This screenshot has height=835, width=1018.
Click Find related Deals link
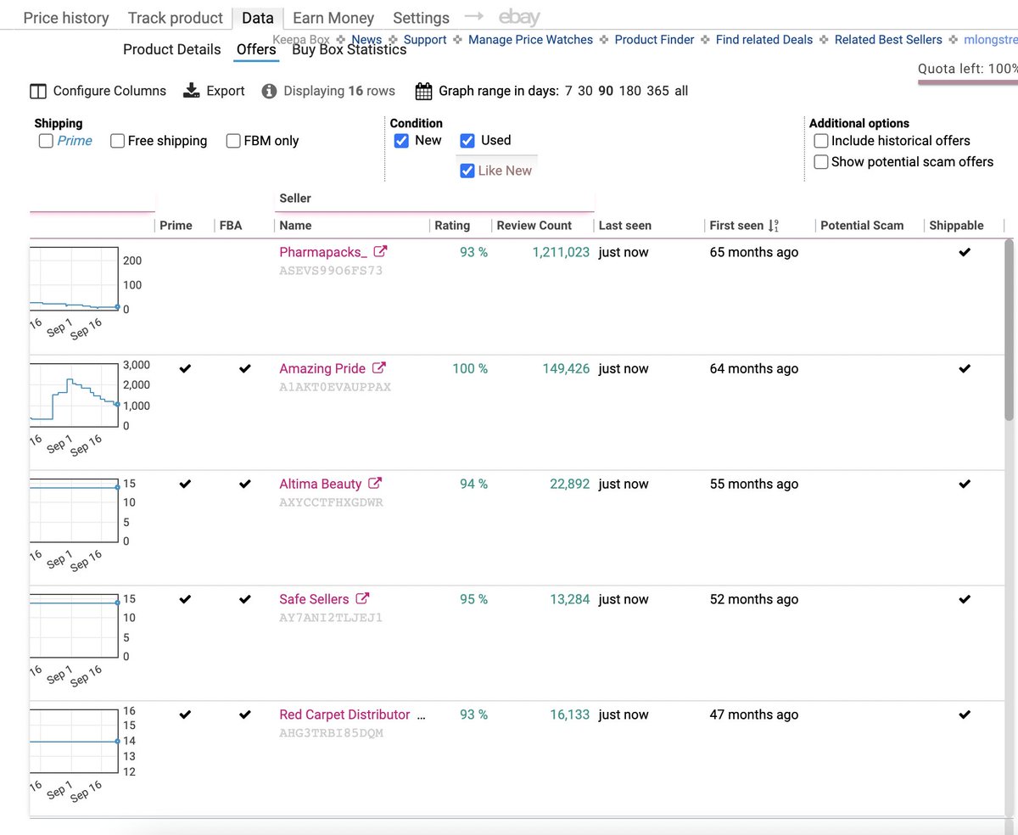(764, 40)
